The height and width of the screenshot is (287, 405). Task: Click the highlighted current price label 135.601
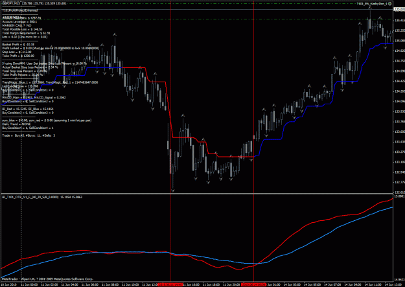pyautogui.click(x=399, y=9)
